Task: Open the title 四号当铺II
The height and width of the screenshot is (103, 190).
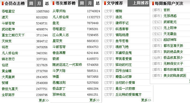Action: tap(123, 71)
